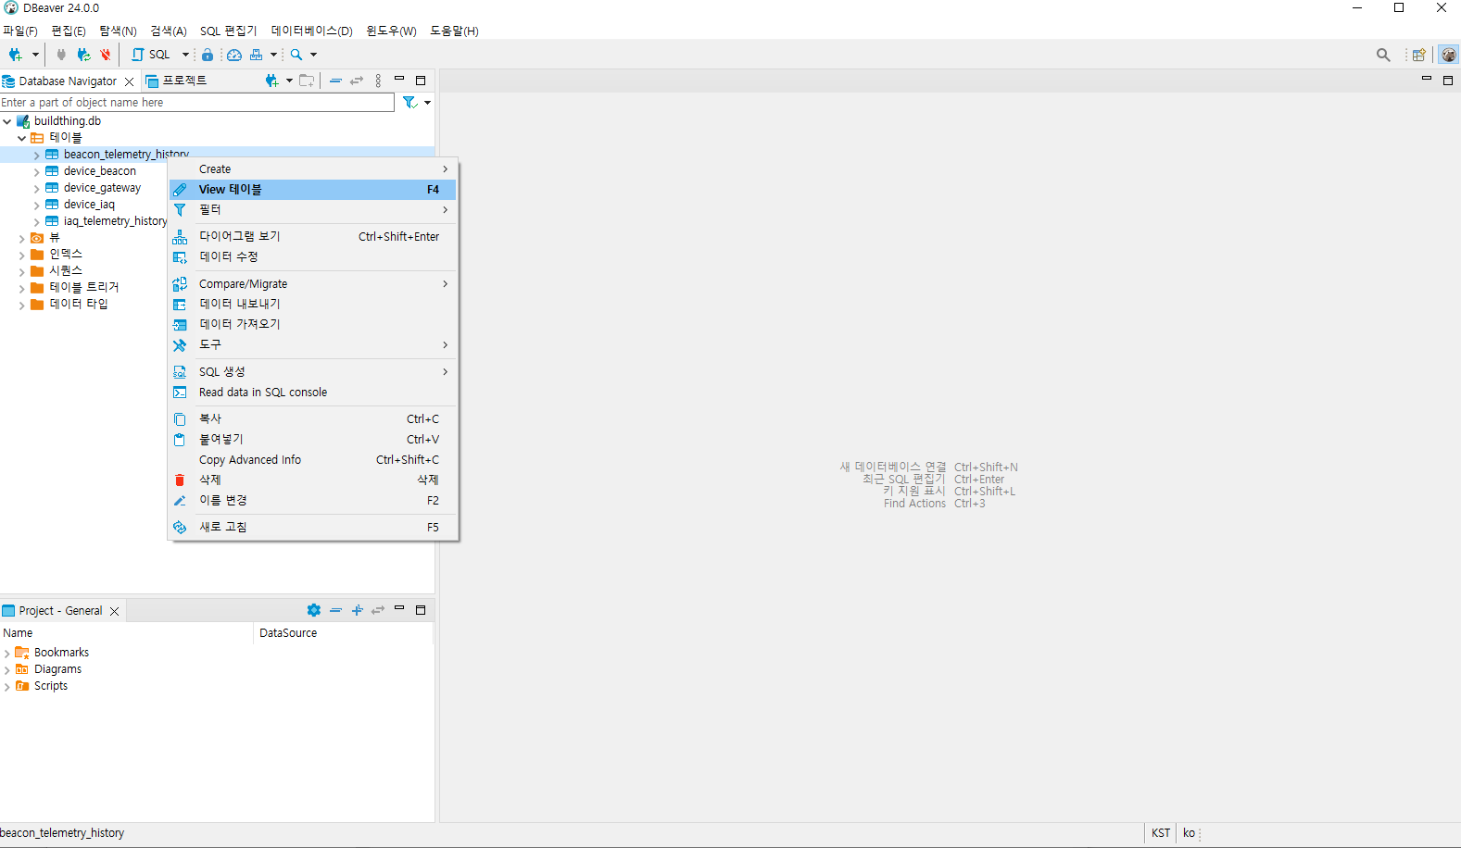Click the red disconnect plug icon

click(x=105, y=55)
